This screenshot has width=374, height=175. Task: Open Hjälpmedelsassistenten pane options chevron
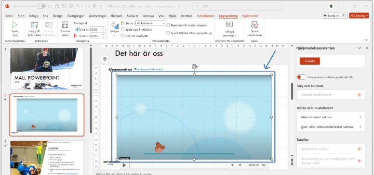click(360, 48)
